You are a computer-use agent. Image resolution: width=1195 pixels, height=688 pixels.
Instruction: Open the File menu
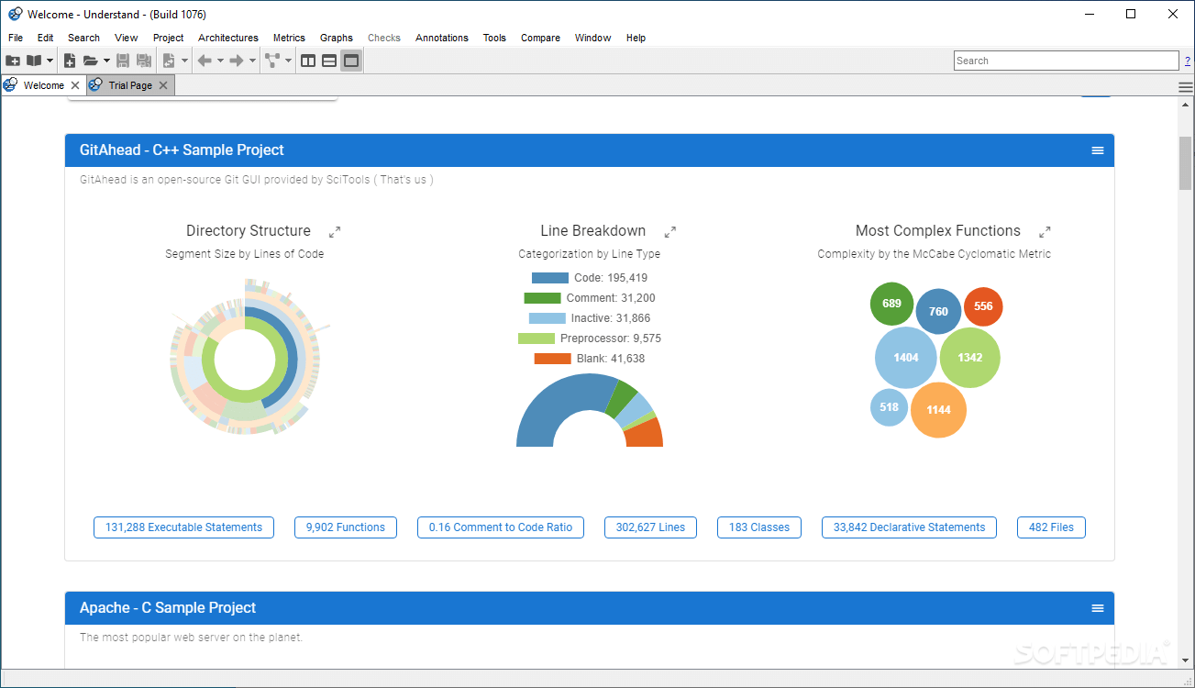[x=16, y=38]
